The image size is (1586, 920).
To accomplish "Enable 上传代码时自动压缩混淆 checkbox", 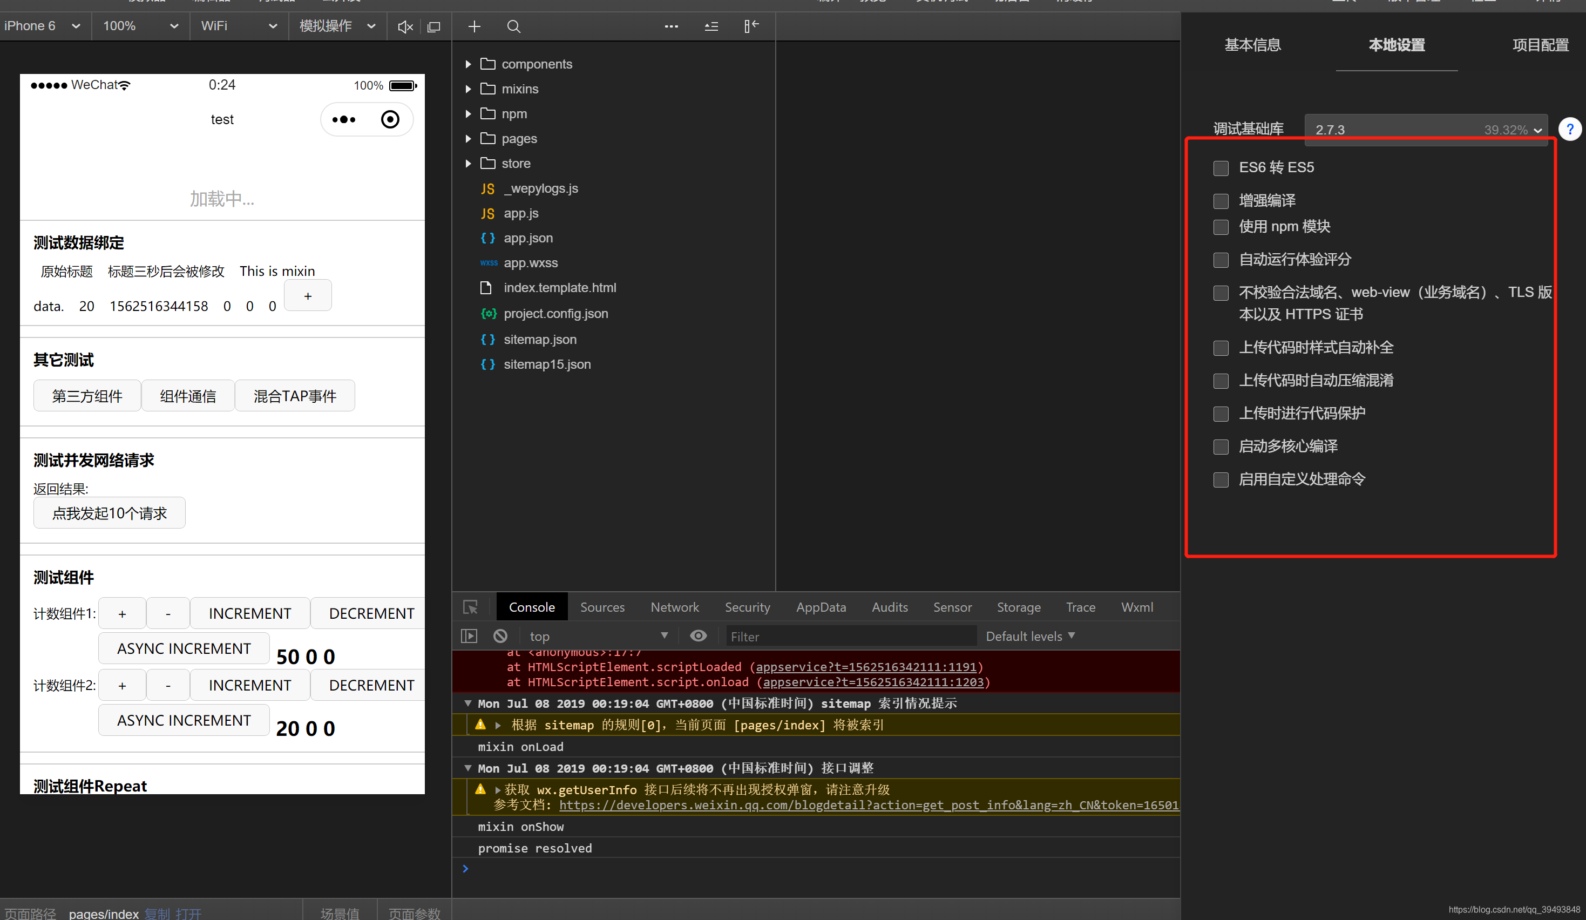I will (x=1221, y=381).
